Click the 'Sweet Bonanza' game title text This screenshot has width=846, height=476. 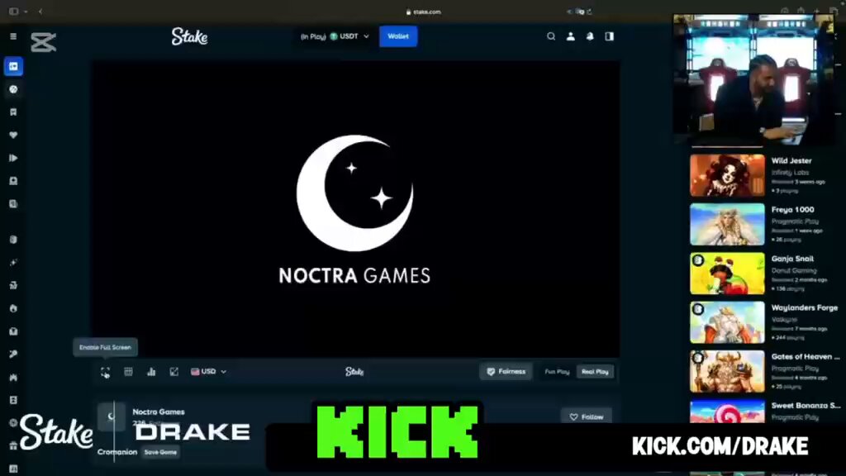tap(806, 406)
